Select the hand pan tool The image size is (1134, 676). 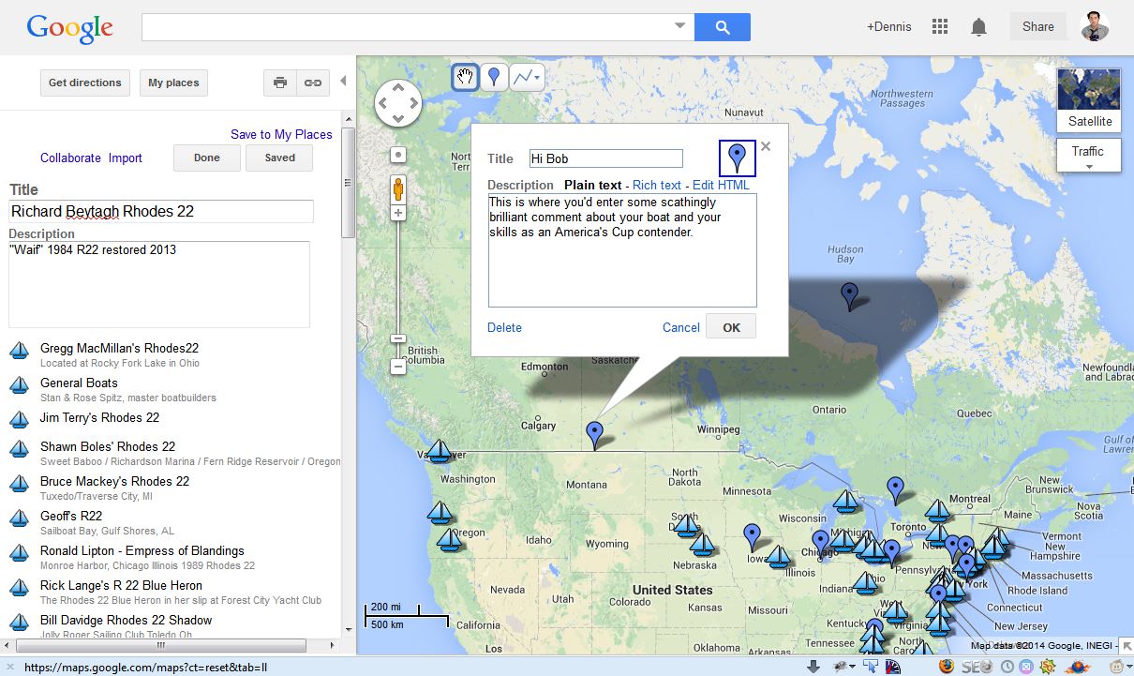tap(465, 77)
